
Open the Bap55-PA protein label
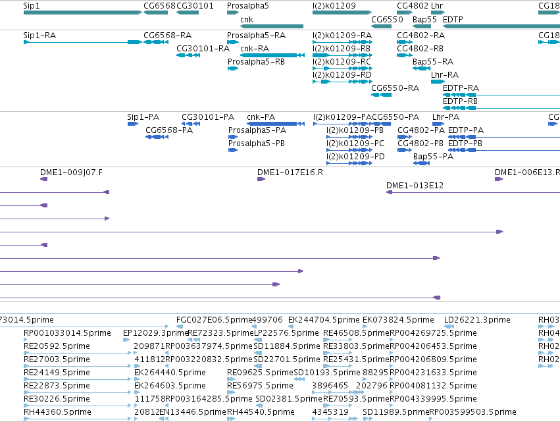click(x=434, y=157)
